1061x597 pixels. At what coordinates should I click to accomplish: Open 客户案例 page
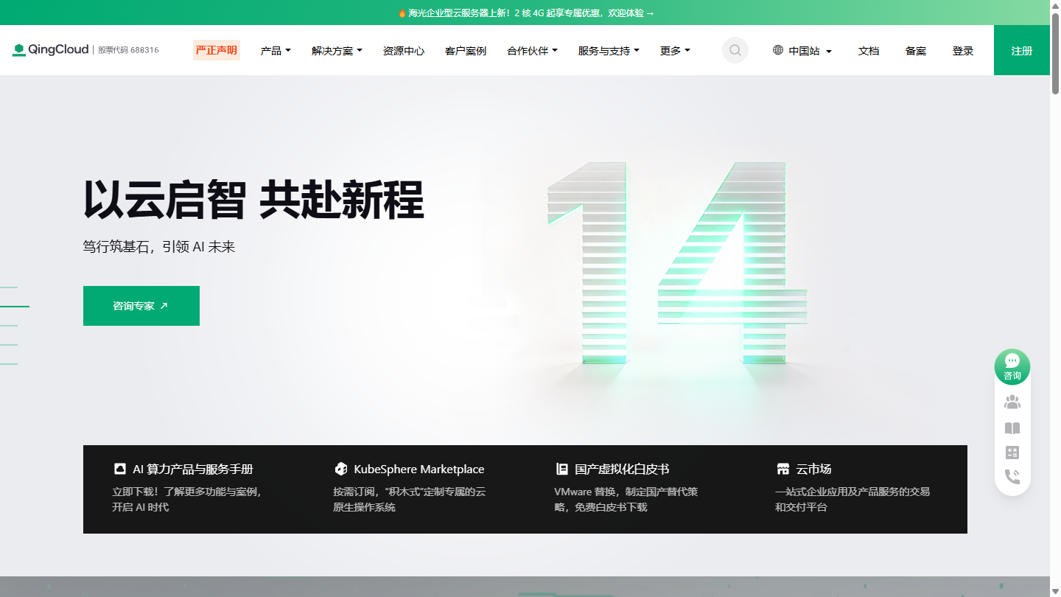tap(466, 51)
